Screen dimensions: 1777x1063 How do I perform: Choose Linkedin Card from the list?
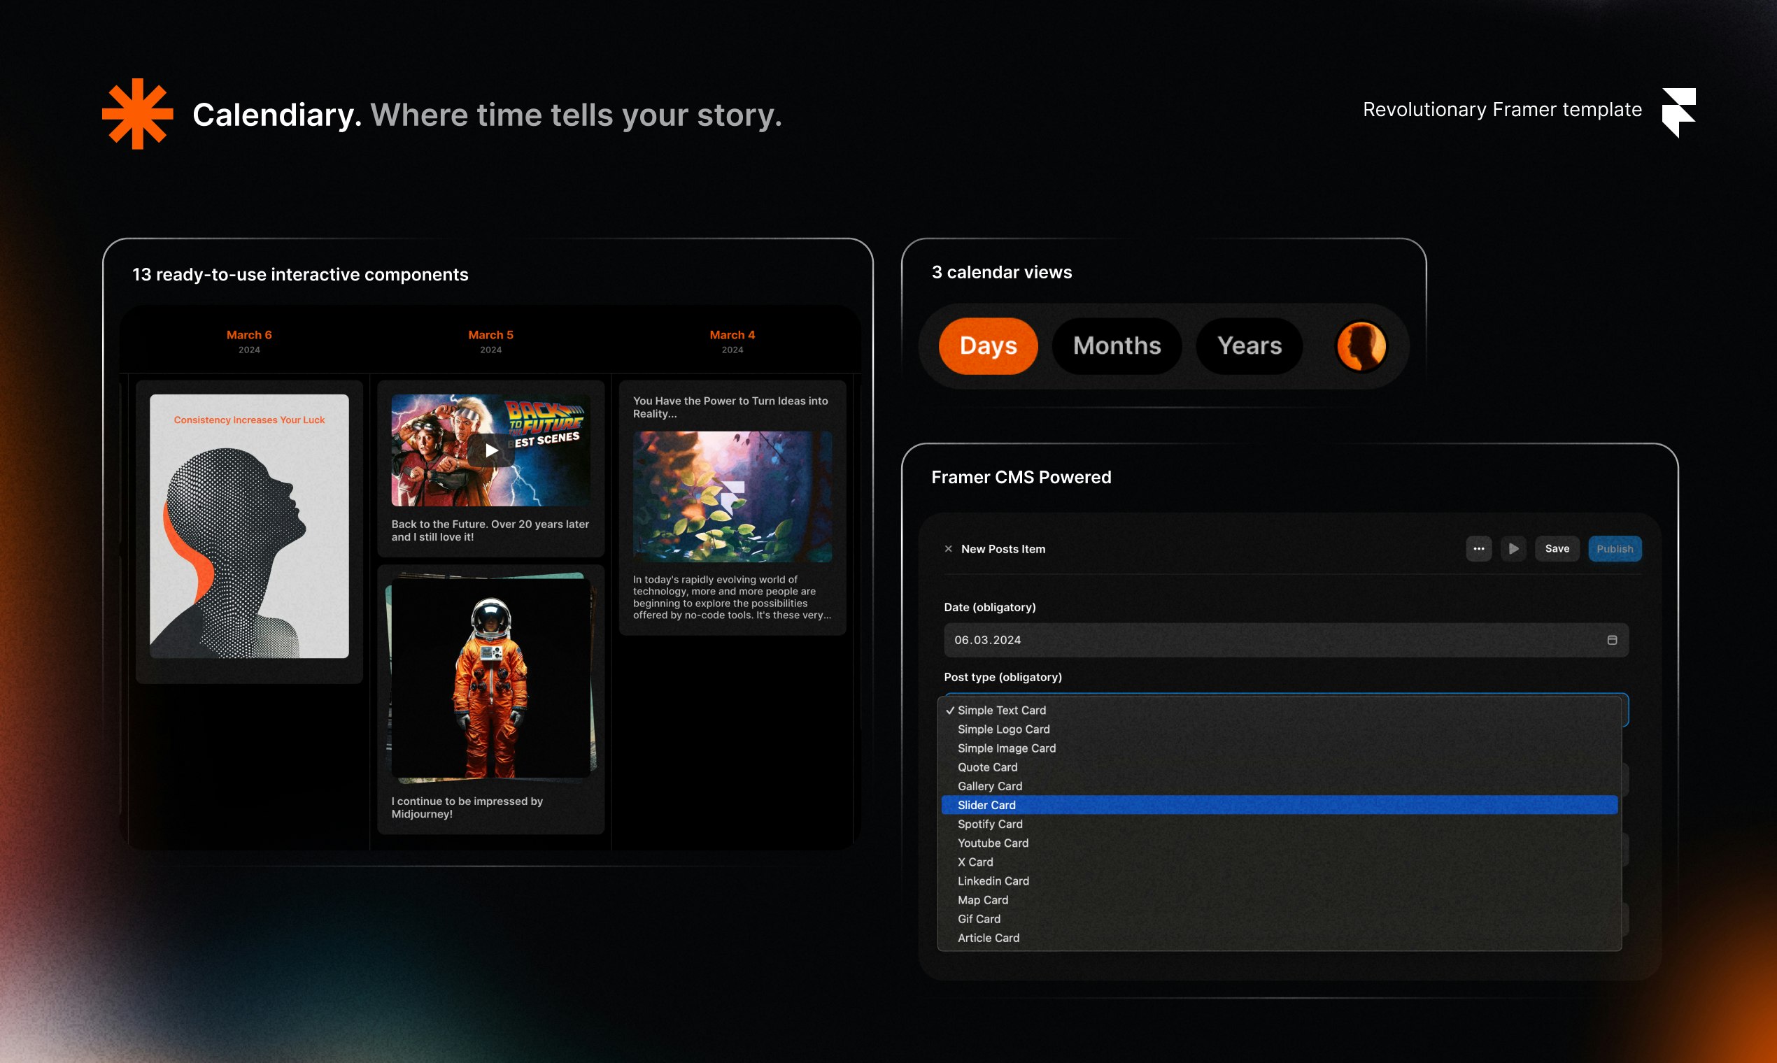[1279, 881]
